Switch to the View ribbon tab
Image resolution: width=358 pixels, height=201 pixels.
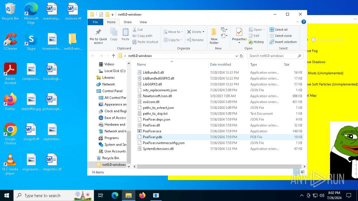[x=143, y=22]
